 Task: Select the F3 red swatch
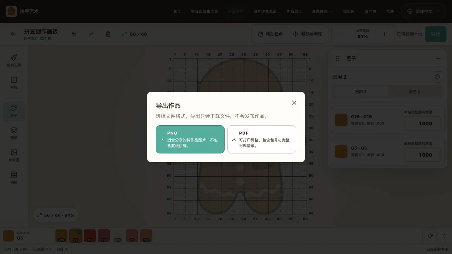pyautogui.click(x=90, y=236)
